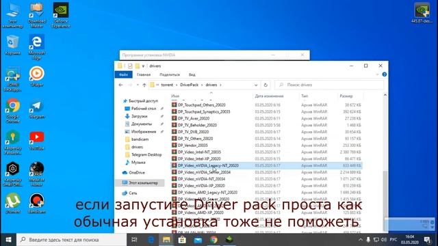The image size is (438, 246).
Task: Launch Google Chrome desktop shortcut
Action: pos(12,111)
